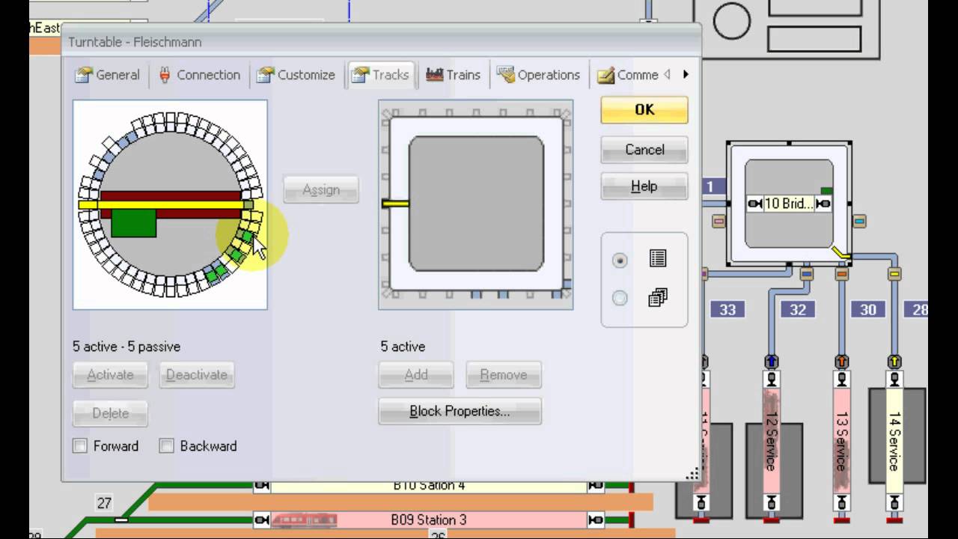Click the green cabin on turntable bridge
Viewport: 958px width, 539px height.
[x=134, y=223]
